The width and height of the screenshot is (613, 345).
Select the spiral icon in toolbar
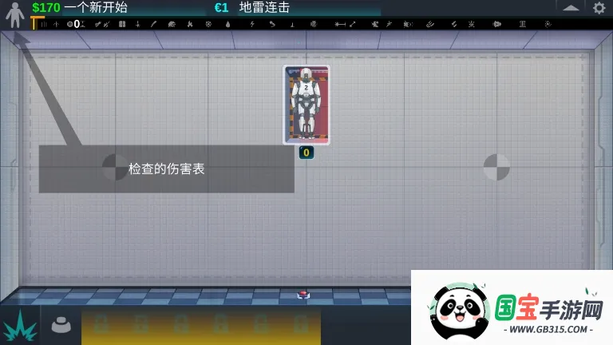[x=548, y=24]
